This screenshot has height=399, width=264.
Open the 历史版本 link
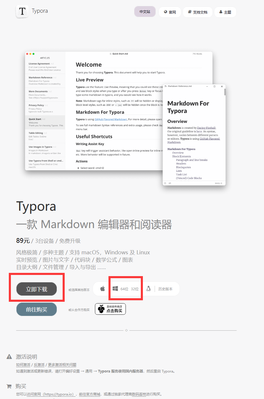[166, 289]
